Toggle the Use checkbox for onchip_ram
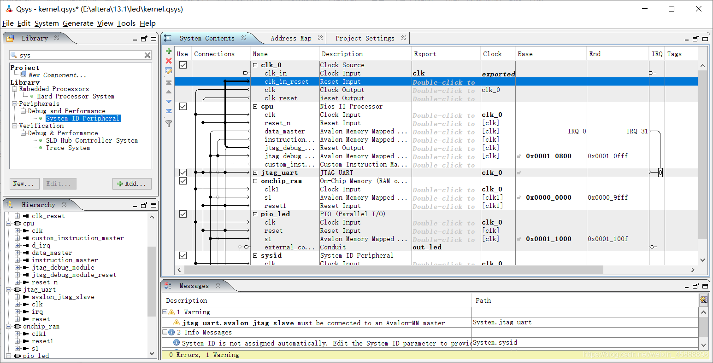Image resolution: width=713 pixels, height=363 pixels. click(183, 181)
